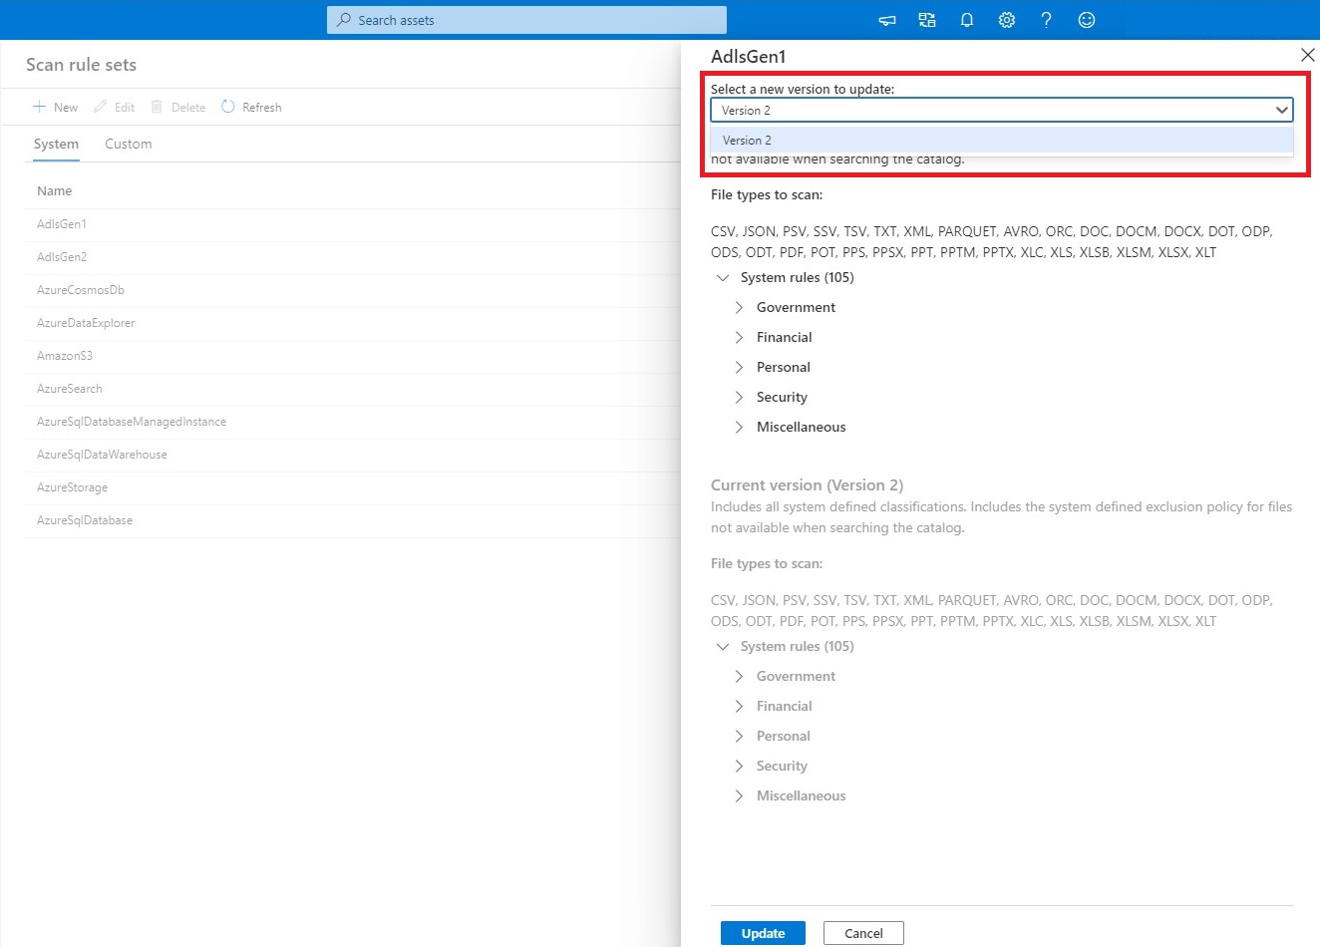Choose Version 2 from the dropdown list

[x=1002, y=141]
